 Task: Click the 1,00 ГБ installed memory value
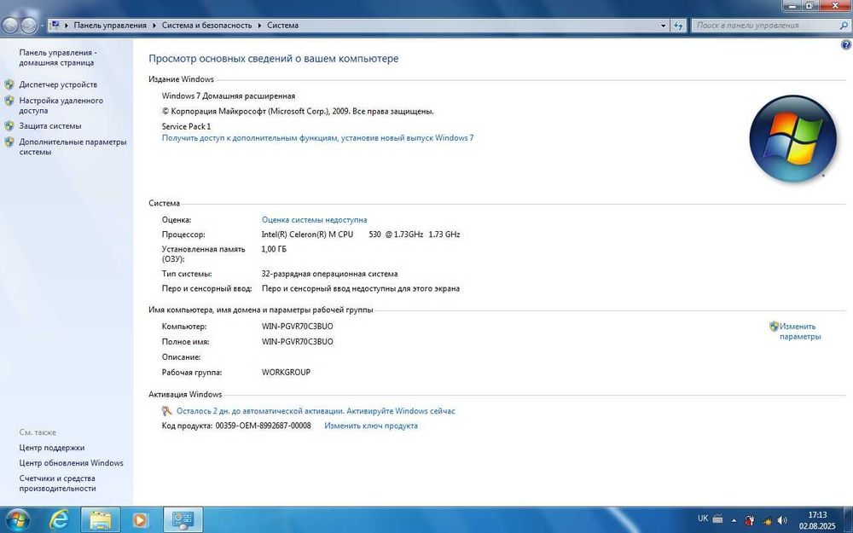pyautogui.click(x=274, y=249)
